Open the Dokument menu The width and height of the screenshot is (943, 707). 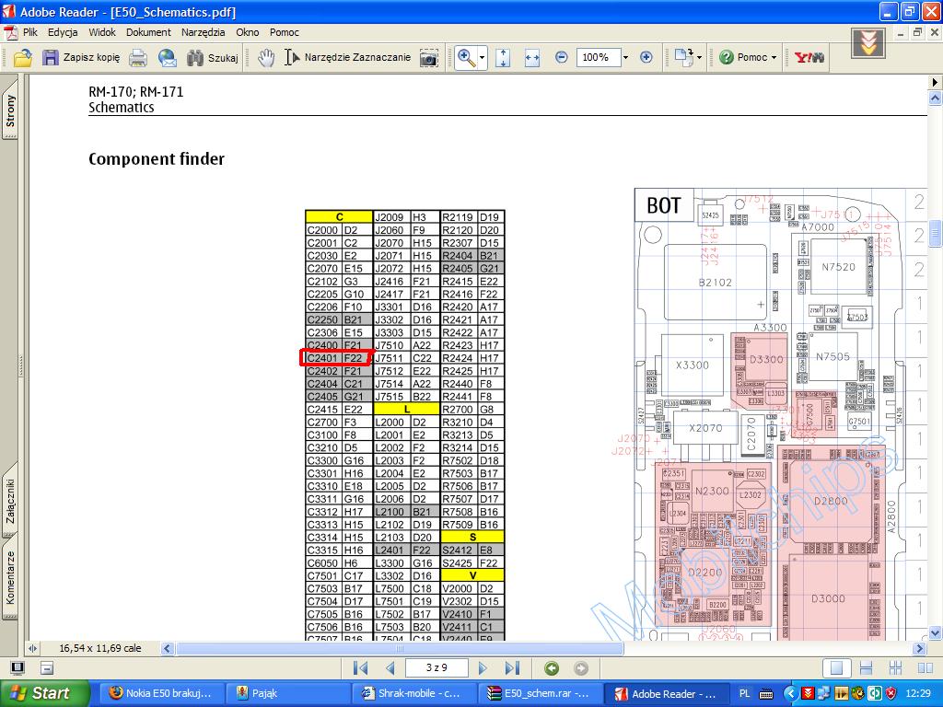[x=148, y=32]
